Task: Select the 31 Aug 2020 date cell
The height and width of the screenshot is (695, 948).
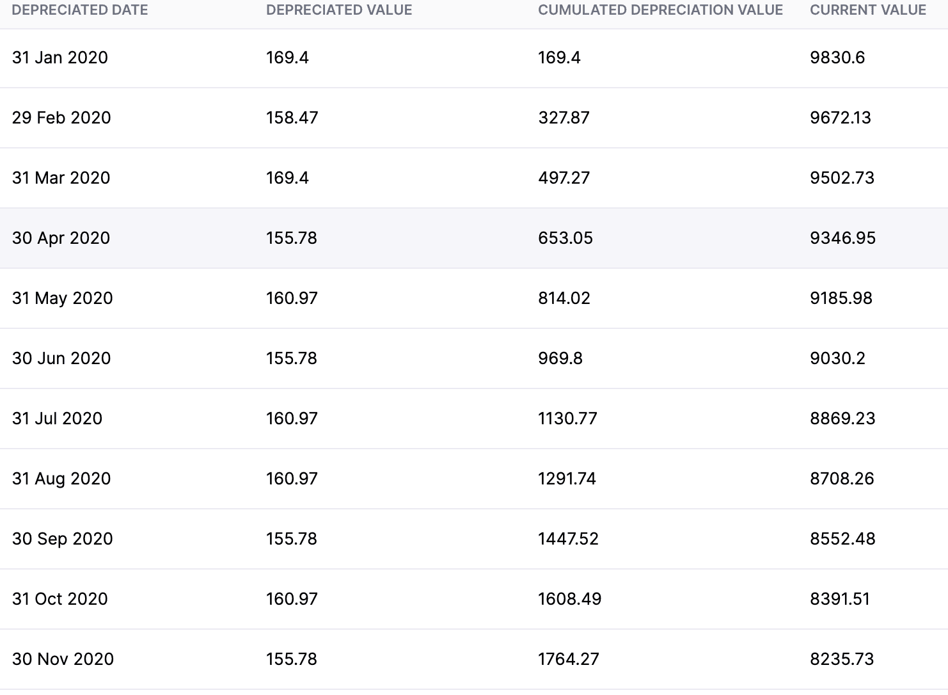Action: click(x=61, y=479)
